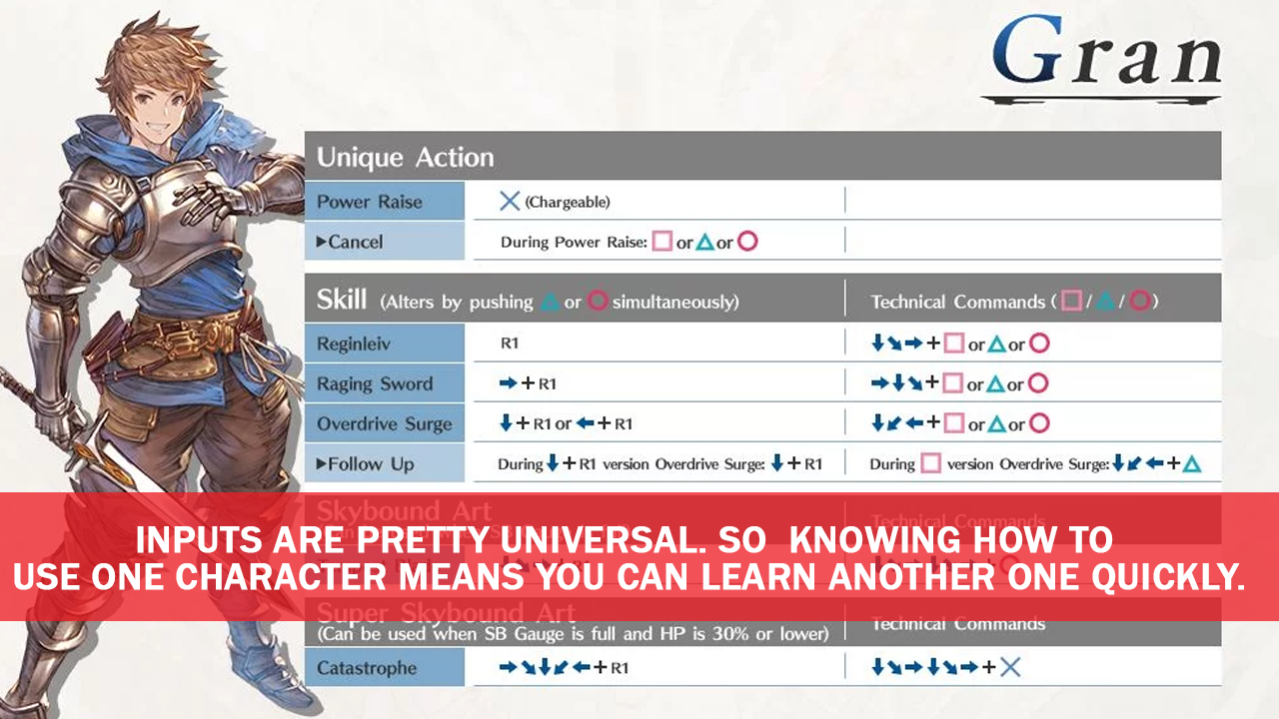Click the red circle in Cancel row
This screenshot has width=1279, height=719.
(747, 242)
